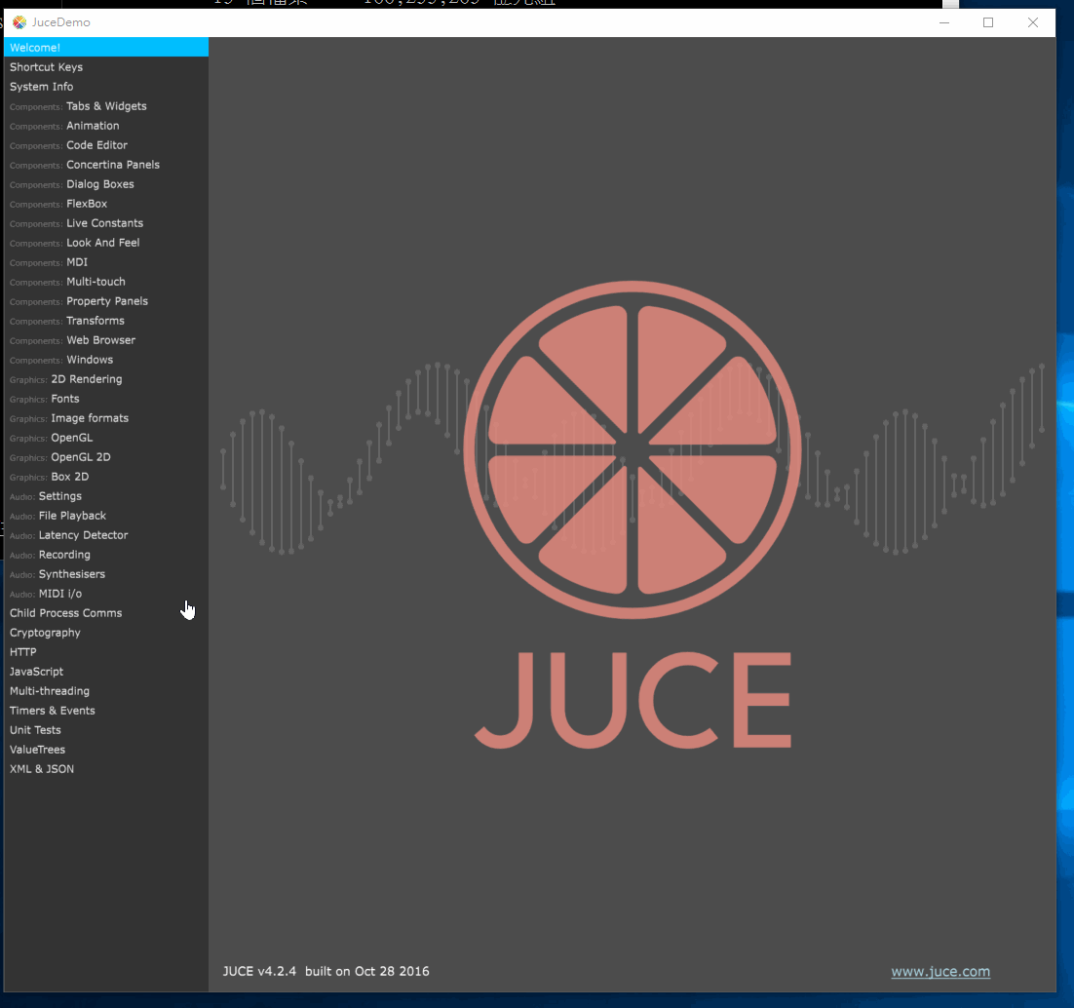Select Live Constants demo row
The height and width of the screenshot is (1008, 1074).
click(x=106, y=223)
